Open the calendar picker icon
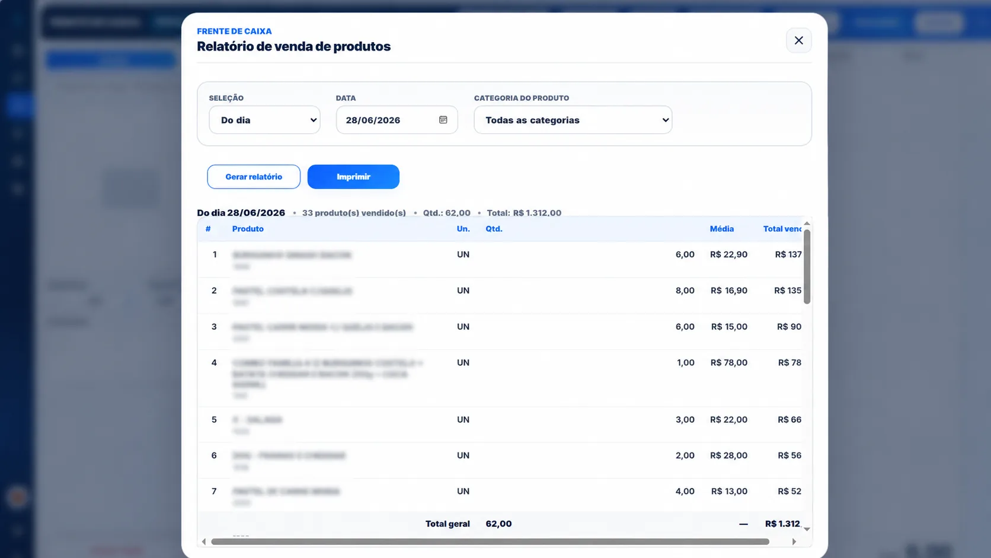 coord(443,120)
